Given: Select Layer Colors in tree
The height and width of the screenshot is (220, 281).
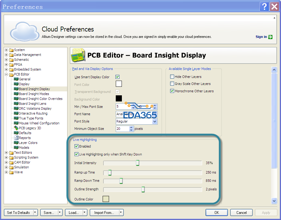Looking at the screenshot, I should tap(28, 143).
